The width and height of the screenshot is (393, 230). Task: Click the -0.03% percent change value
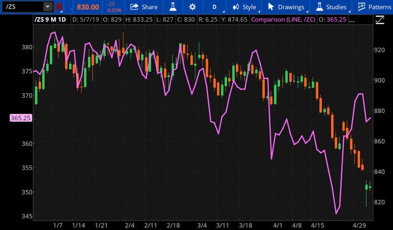(113, 10)
